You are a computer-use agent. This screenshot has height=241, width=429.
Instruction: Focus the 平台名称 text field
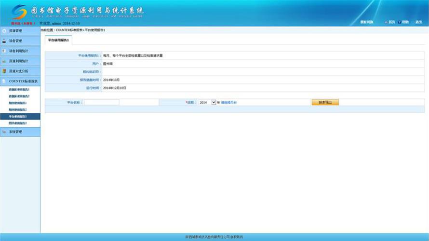pyautogui.click(x=101, y=103)
